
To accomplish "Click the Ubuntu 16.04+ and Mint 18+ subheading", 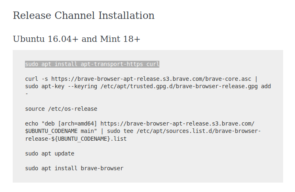I will 76,39.
